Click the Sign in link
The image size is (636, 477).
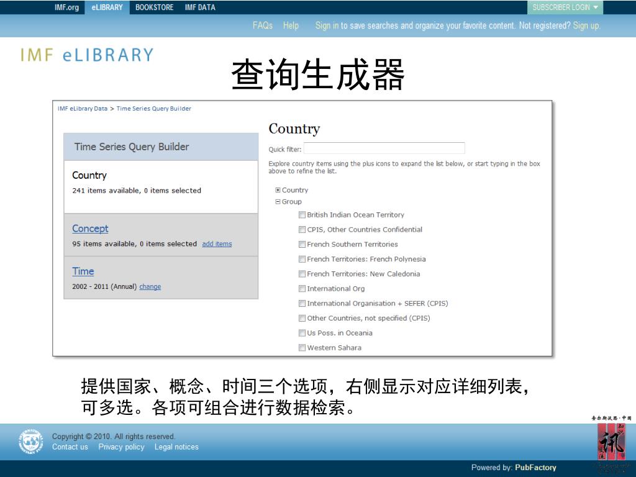click(327, 25)
